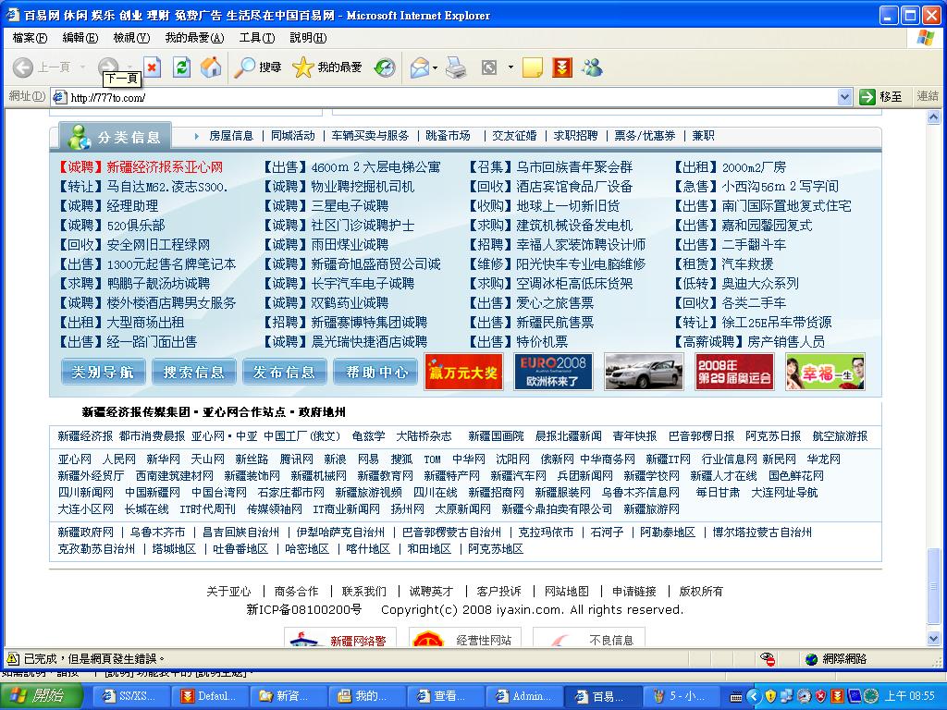The image size is (947, 710).
Task: Open the 求职招聘 category link
Action: coord(575,136)
